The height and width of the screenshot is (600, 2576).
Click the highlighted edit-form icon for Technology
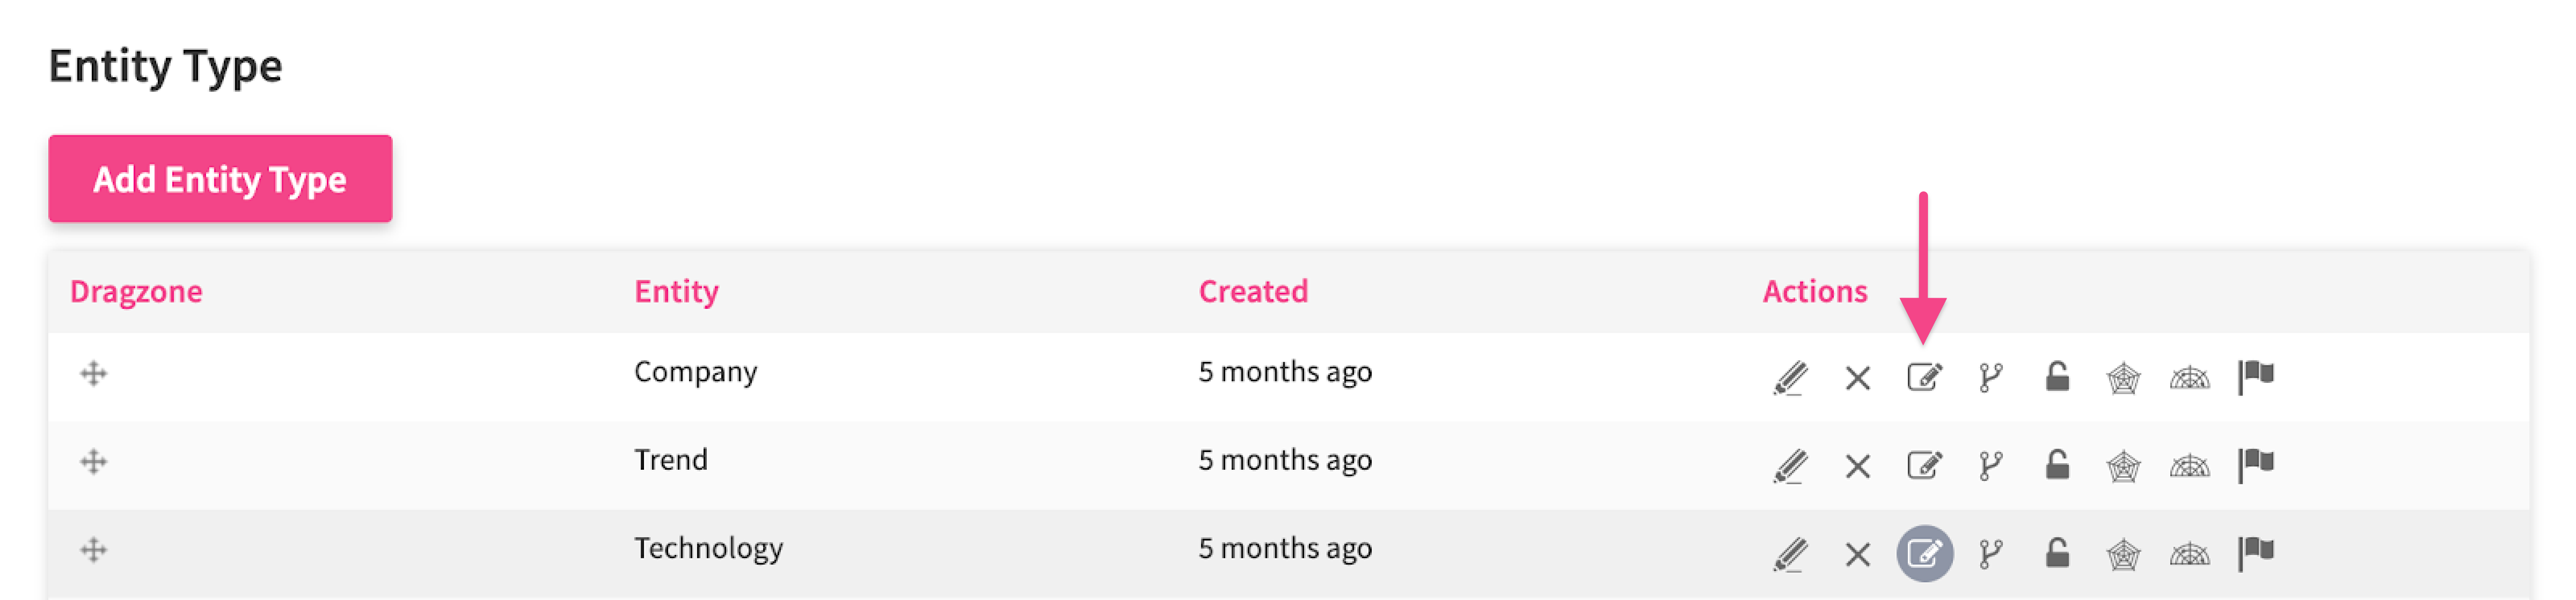point(1924,553)
